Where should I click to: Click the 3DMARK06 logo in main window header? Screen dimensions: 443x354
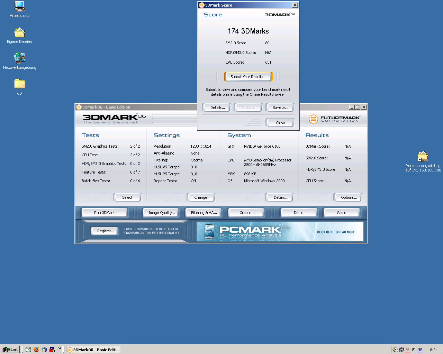tap(114, 119)
